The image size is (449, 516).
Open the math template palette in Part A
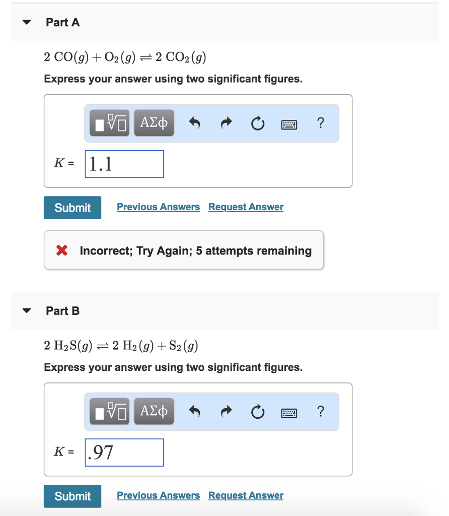click(109, 122)
